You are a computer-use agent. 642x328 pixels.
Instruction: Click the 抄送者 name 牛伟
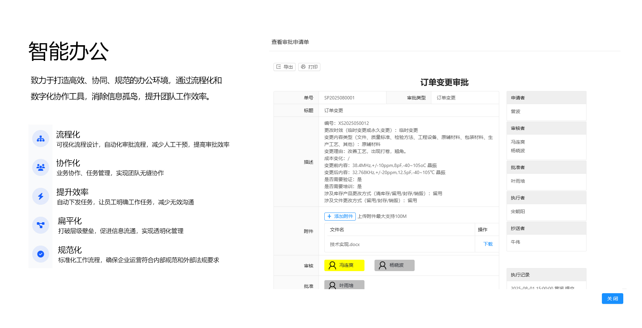pos(515,242)
